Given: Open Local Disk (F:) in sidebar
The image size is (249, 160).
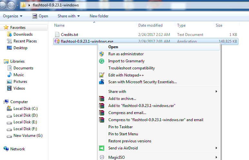Looking at the screenshot, I should pyautogui.click(x=25, y=129).
